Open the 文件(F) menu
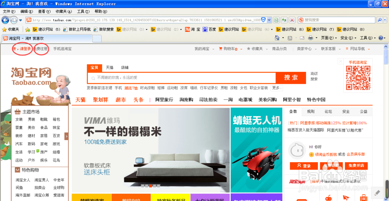This screenshot has height=201, width=389. click(x=9, y=12)
